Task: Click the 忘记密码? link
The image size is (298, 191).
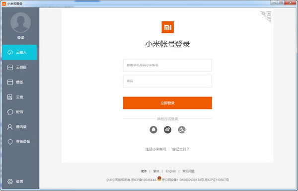Action: tap(181, 149)
